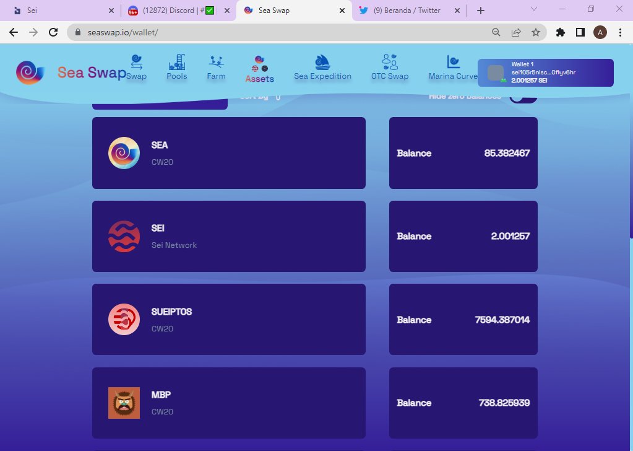
Task: Toggle Hide zero balances switch
Action: point(523,97)
